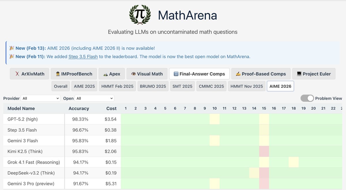346x190 pixels.
Task: Click problem 22 column header
Action: tap(333, 108)
